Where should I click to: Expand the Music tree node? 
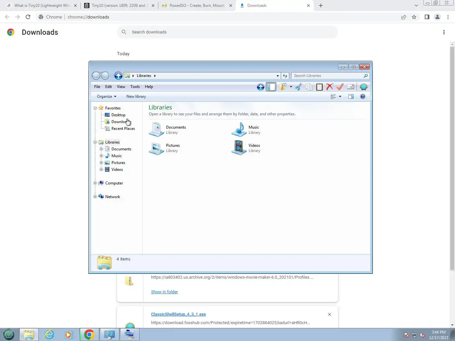coord(101,156)
